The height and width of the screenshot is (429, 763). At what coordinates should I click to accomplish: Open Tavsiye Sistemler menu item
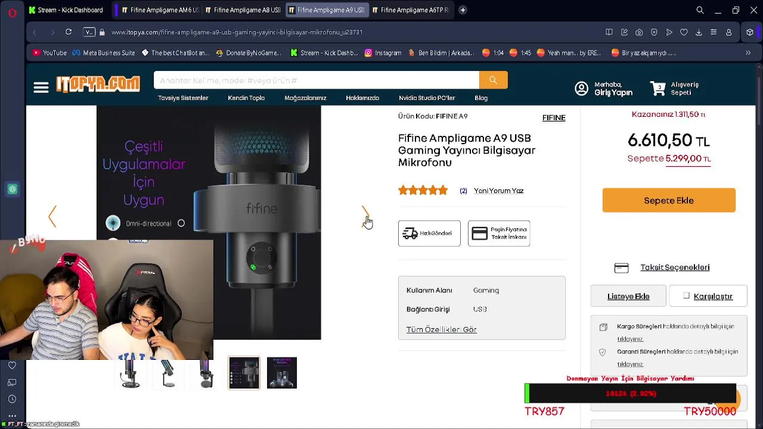[183, 98]
